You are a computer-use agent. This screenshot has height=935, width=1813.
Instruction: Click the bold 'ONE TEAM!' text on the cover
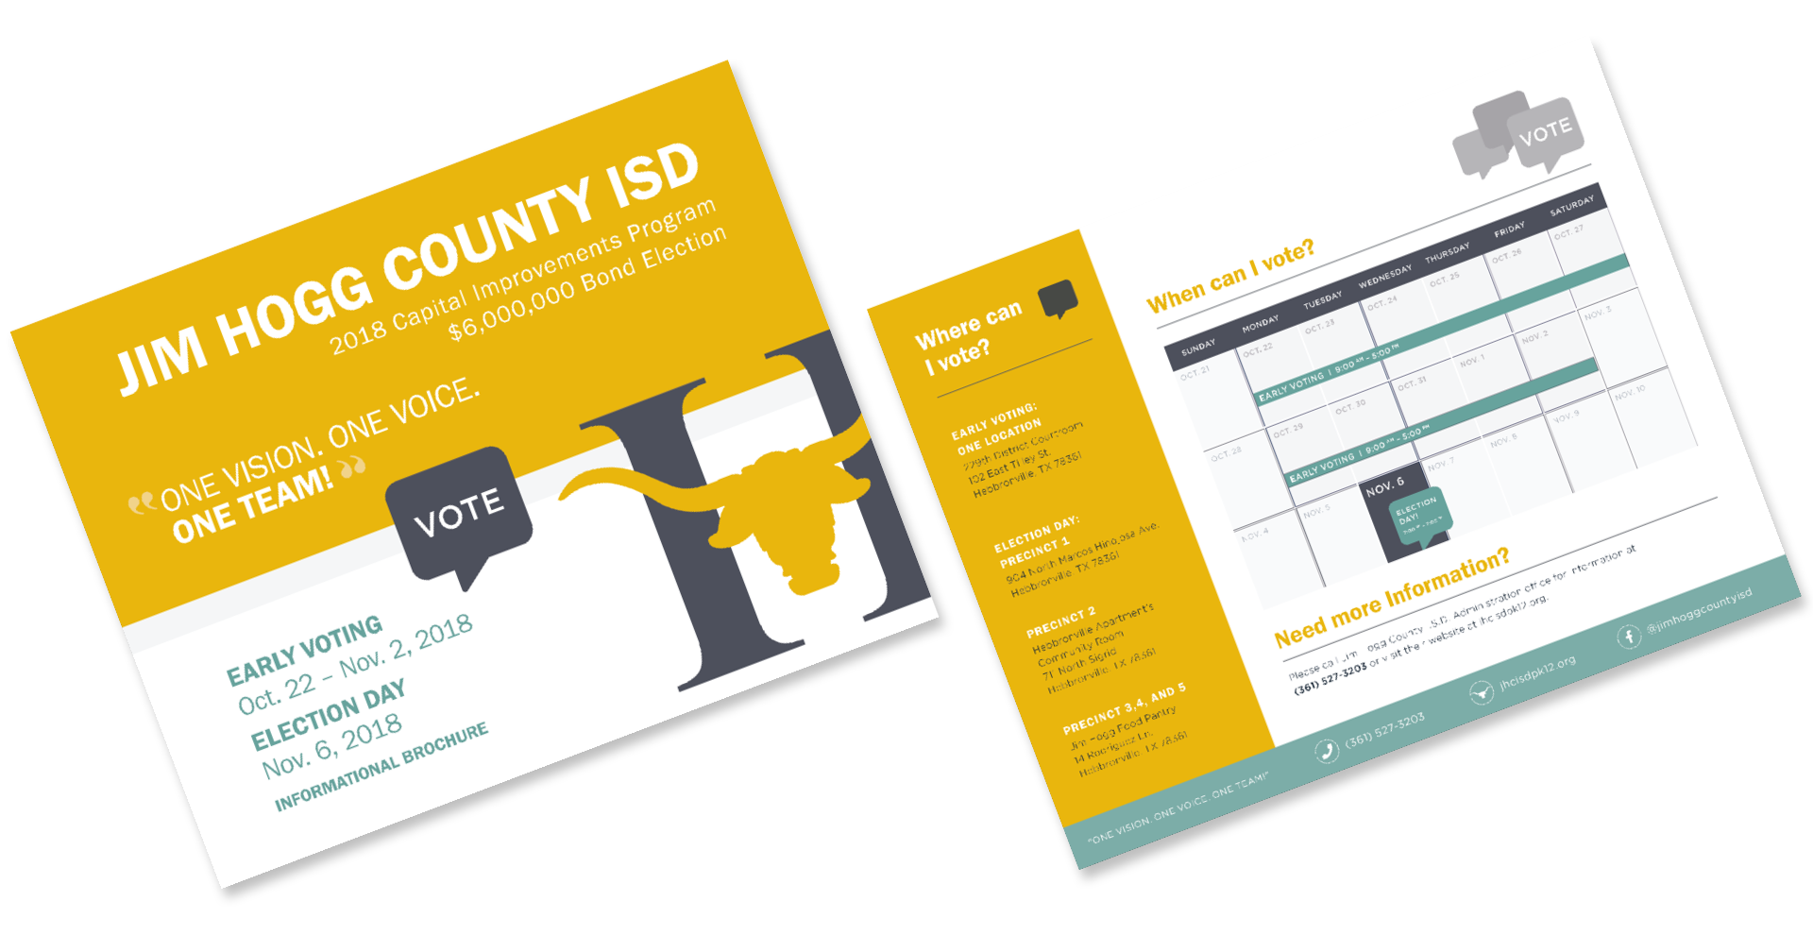(253, 504)
